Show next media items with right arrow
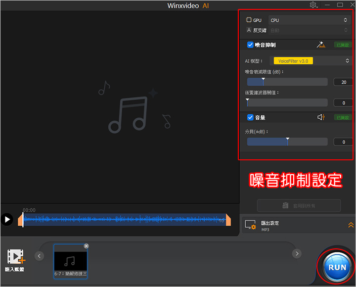356x287 pixels. pos(297,253)
